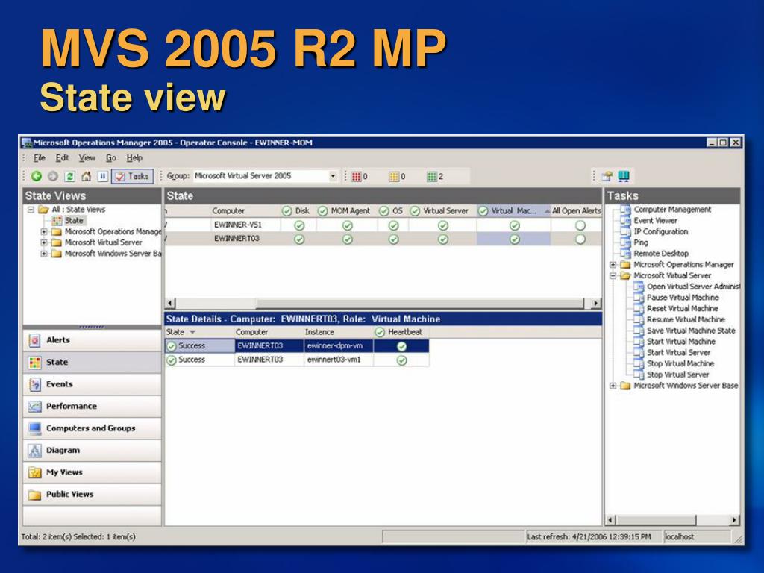
Task: Open the Help menu
Action: 134,158
